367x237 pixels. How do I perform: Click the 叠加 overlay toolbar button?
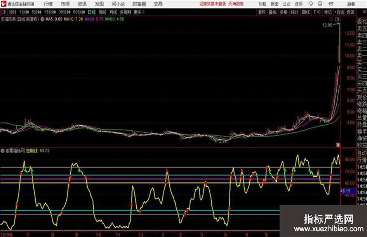pyautogui.click(x=273, y=12)
